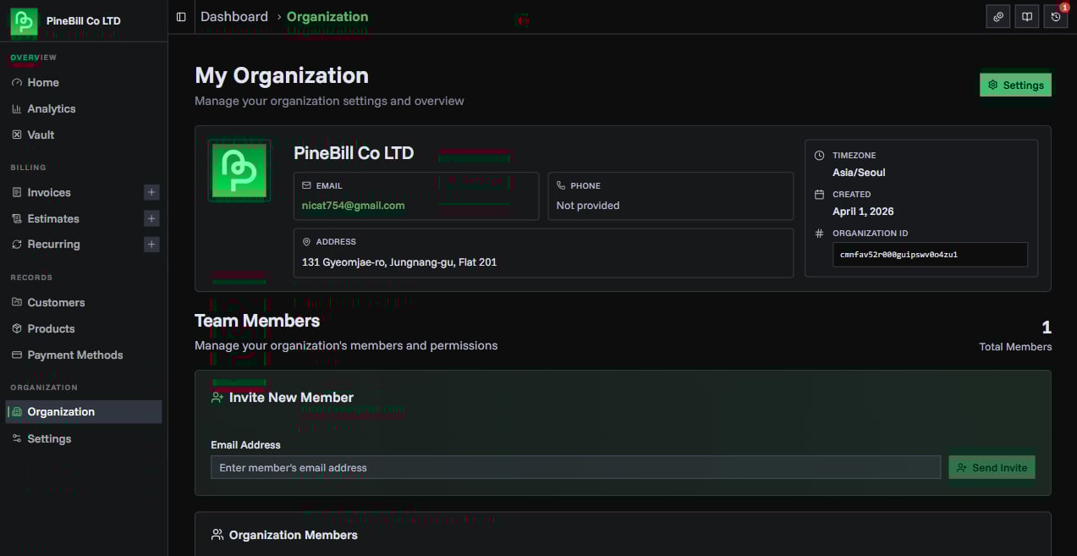Open the organization Settings button

(1014, 85)
